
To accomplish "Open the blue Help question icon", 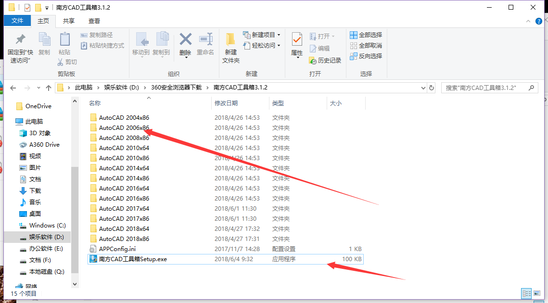I will click(539, 21).
